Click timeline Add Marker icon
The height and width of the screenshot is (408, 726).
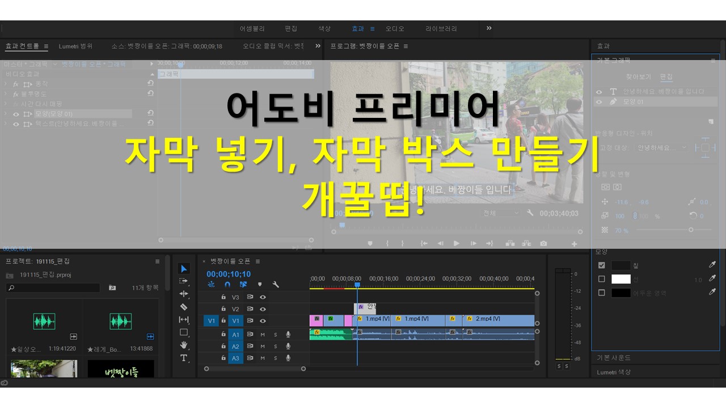point(260,284)
